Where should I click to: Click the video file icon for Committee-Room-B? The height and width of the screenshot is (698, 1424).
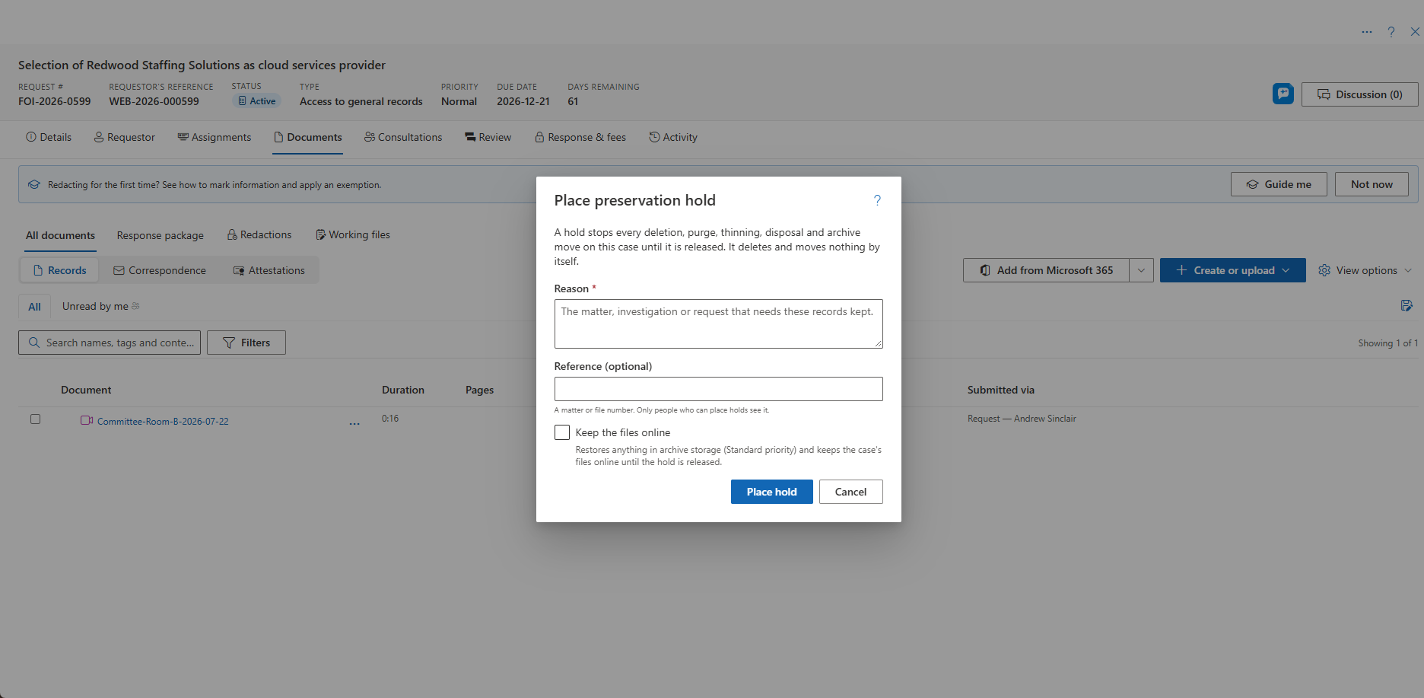87,420
